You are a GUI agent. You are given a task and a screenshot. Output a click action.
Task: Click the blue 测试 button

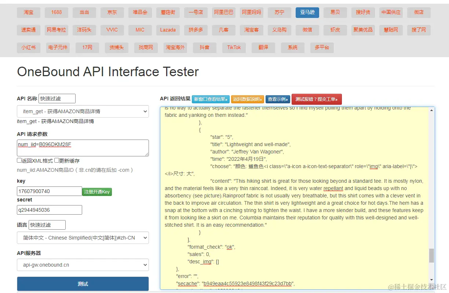pyautogui.click(x=83, y=284)
